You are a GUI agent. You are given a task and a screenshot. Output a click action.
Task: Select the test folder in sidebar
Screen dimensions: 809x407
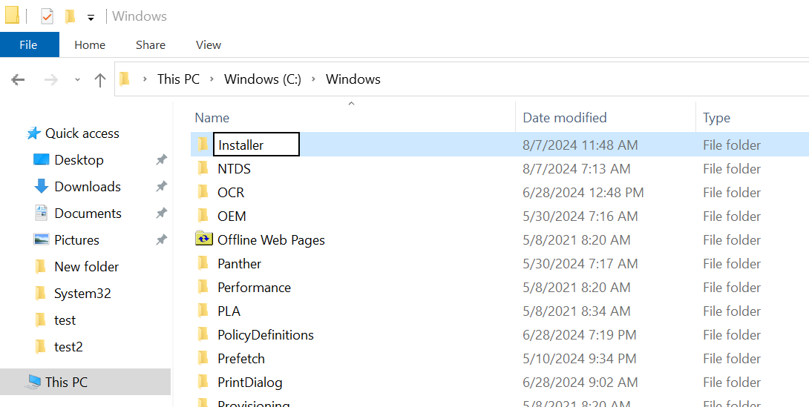[x=65, y=320]
